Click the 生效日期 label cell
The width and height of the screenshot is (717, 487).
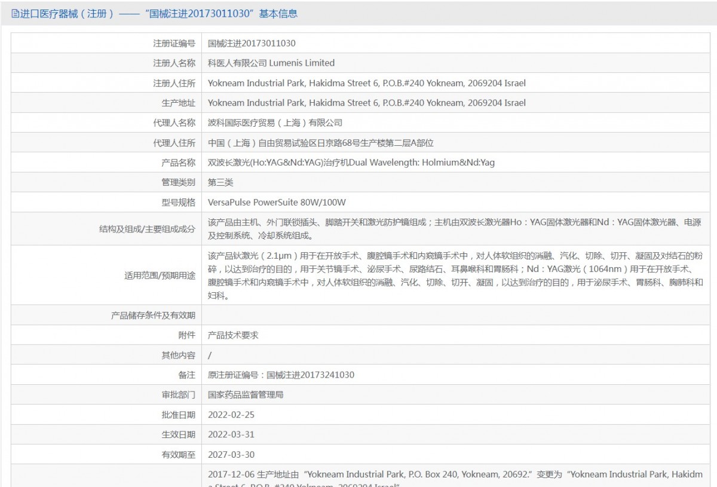tap(106, 434)
